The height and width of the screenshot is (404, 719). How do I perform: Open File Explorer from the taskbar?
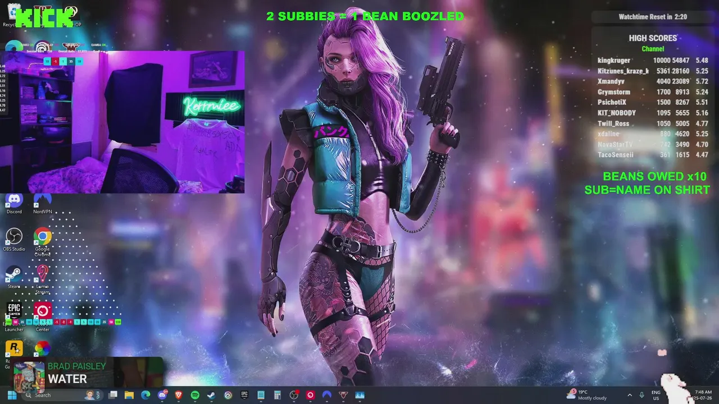coord(129,395)
